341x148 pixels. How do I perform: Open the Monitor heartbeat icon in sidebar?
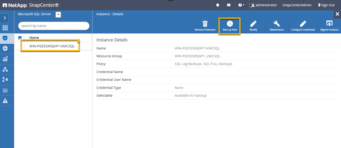(x=5, y=49)
